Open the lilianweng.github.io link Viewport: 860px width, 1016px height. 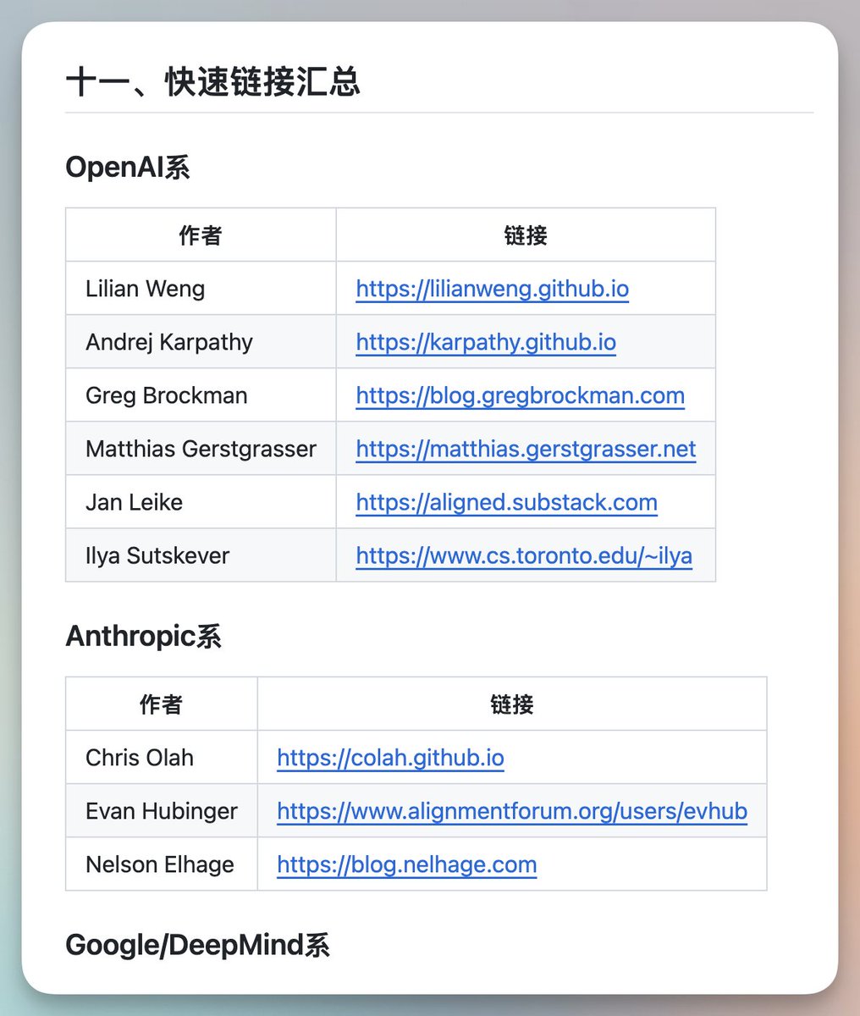coord(492,289)
